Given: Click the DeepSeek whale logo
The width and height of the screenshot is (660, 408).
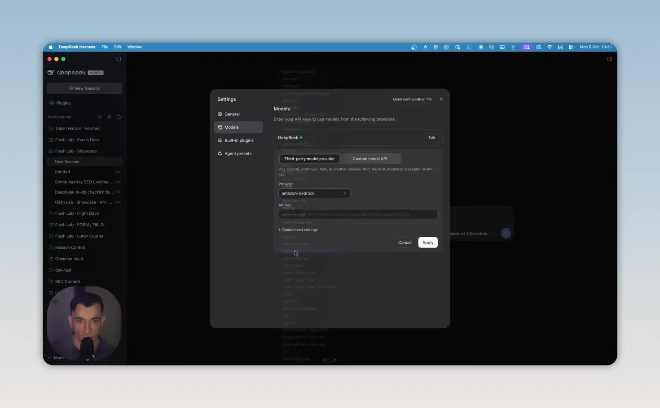Looking at the screenshot, I should click(51, 73).
